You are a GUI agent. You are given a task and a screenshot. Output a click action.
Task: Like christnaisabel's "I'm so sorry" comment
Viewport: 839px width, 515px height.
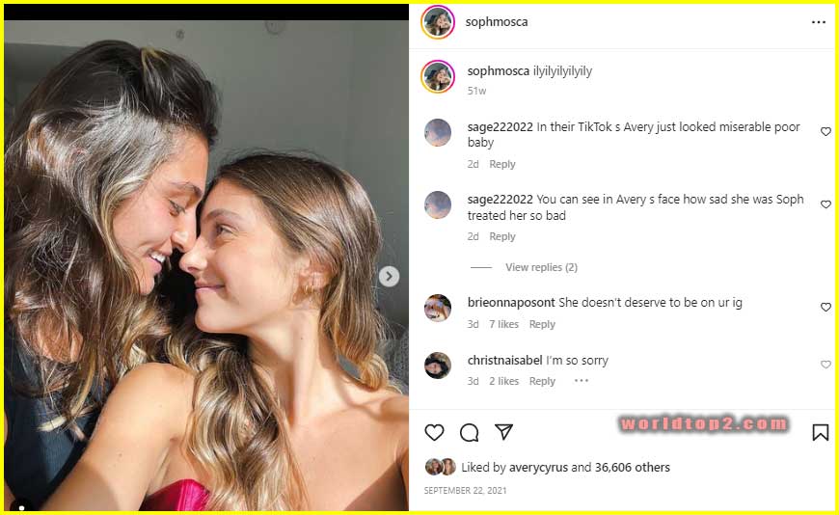pyautogui.click(x=825, y=365)
